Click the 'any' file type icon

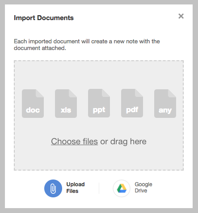point(165,104)
